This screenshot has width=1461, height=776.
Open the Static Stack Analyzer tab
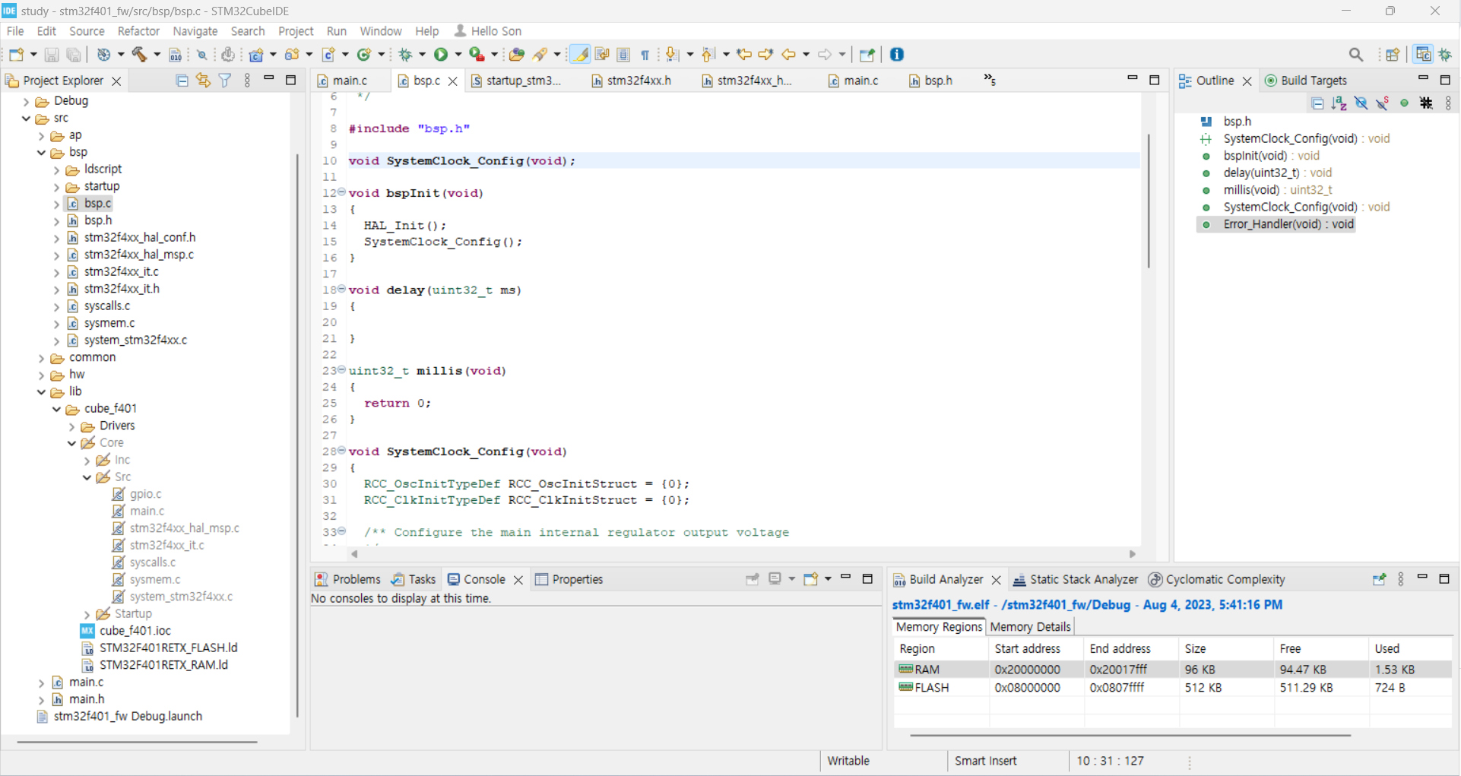coord(1076,579)
